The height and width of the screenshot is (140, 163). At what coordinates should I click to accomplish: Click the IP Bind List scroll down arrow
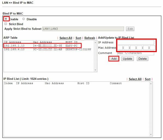[151, 134]
